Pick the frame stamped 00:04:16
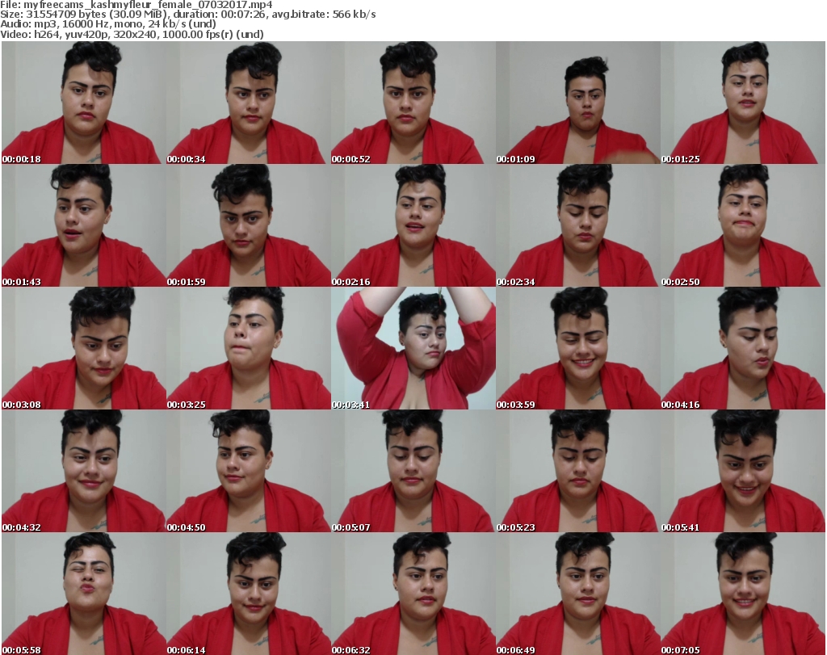 pyautogui.click(x=743, y=348)
